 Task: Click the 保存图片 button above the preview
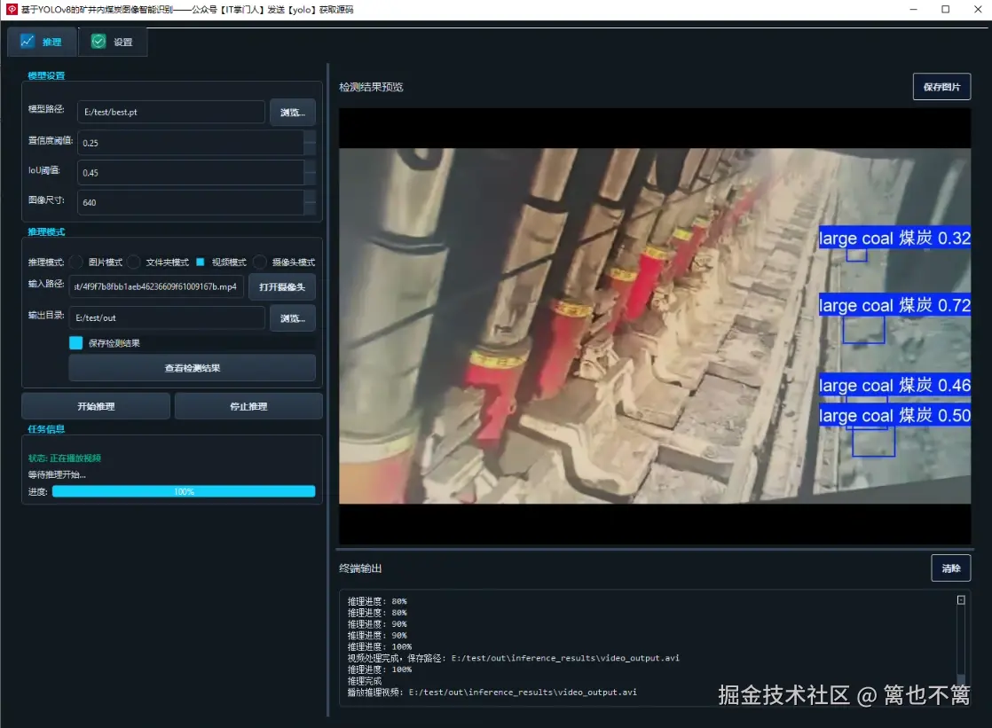click(941, 86)
